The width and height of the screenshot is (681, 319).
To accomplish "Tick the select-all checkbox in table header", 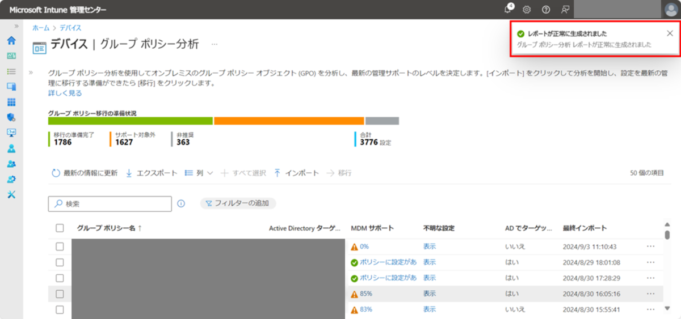I will (x=60, y=228).
